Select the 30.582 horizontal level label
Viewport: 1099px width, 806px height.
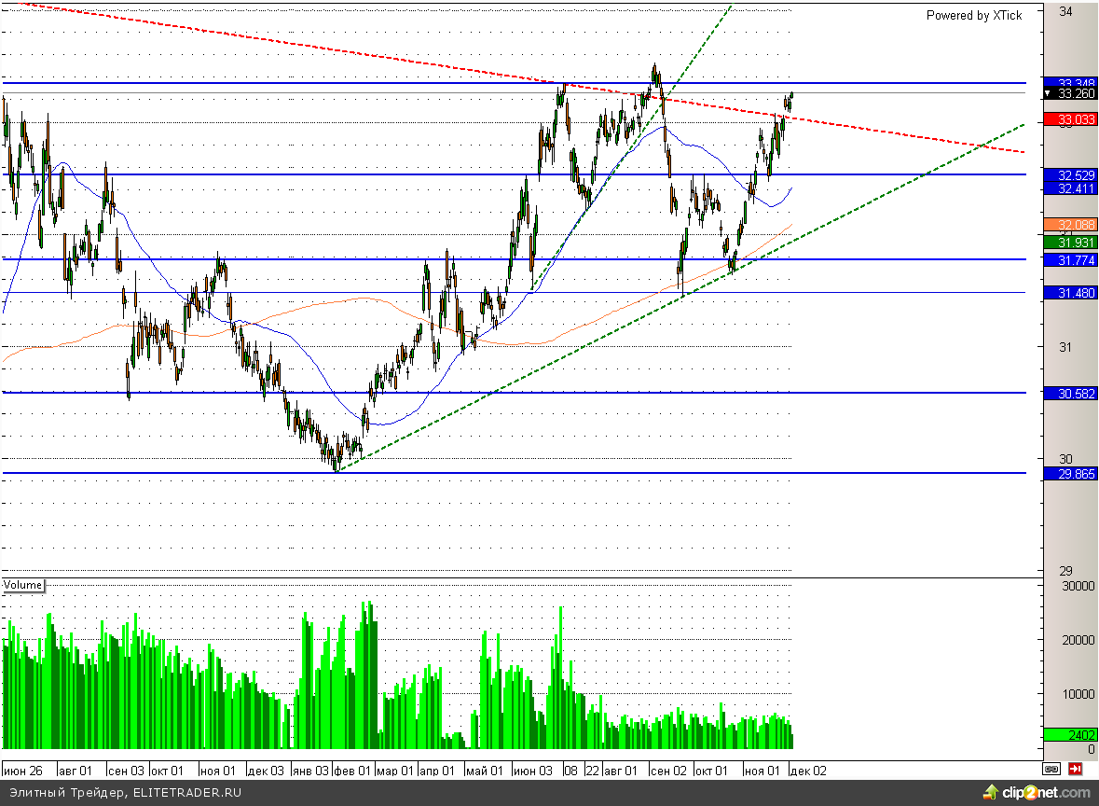(x=1071, y=394)
